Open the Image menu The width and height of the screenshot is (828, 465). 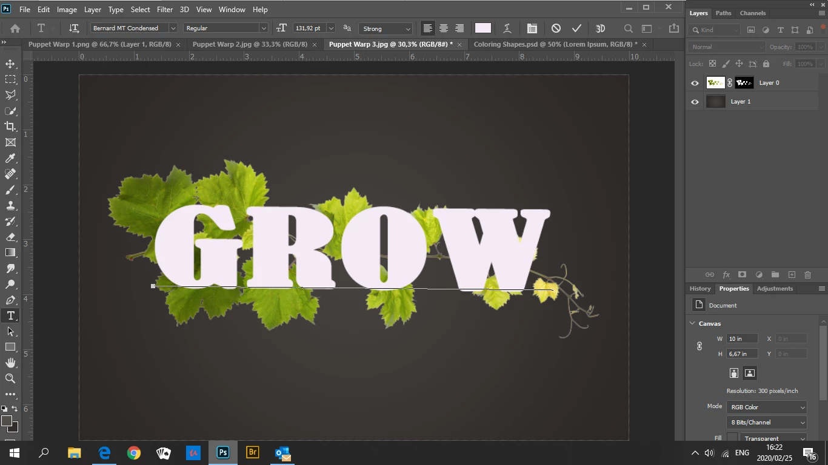coord(67,10)
